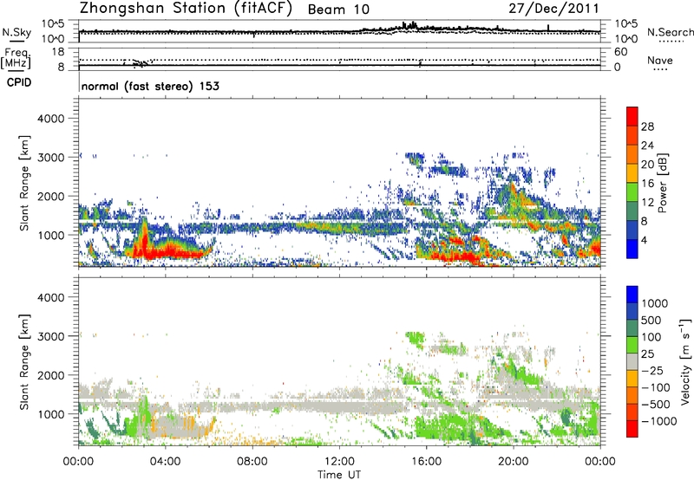Image resolution: width=694 pixels, height=480 pixels.
Task: Click the 'Beam 10' label
Action: point(338,10)
